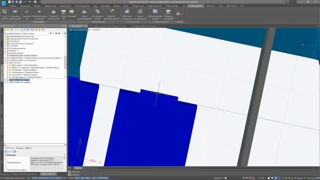Click the Нагрузки на опоры tool
Viewport: 320px width, 180px height.
(x=168, y=14)
